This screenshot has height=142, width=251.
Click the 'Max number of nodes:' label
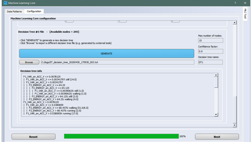tap(210, 36)
